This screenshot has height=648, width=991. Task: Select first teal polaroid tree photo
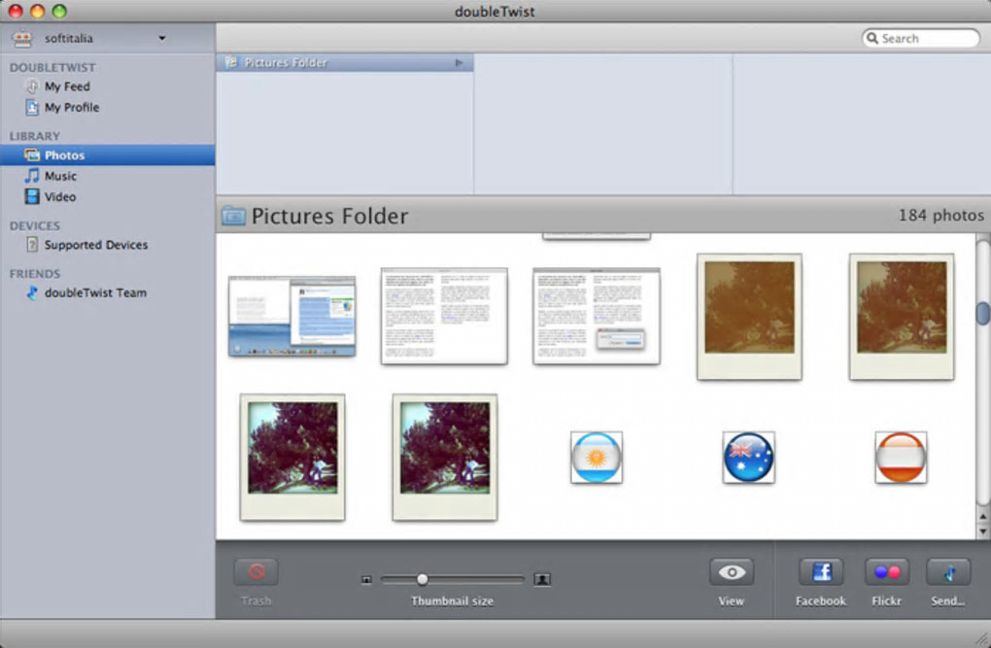click(292, 457)
